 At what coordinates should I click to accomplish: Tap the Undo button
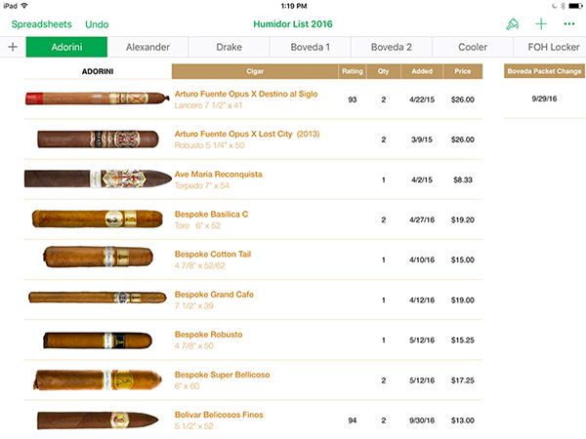tap(97, 24)
